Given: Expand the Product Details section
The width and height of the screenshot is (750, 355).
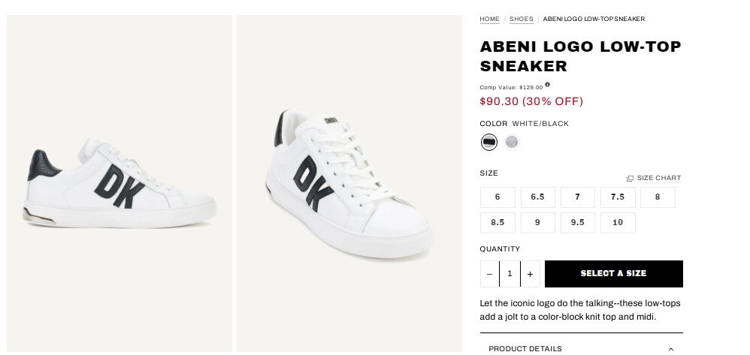Looking at the screenshot, I should click(x=581, y=348).
